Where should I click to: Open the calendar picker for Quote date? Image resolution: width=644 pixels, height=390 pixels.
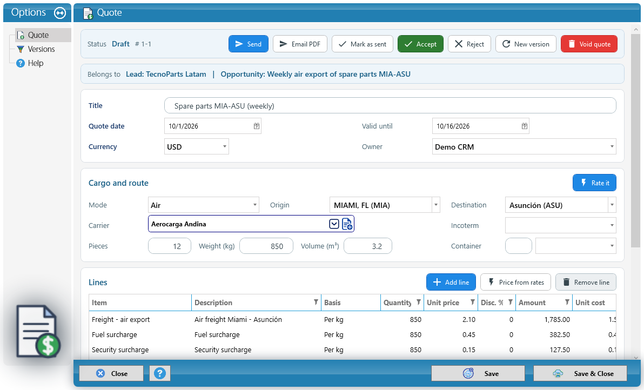pyautogui.click(x=256, y=126)
